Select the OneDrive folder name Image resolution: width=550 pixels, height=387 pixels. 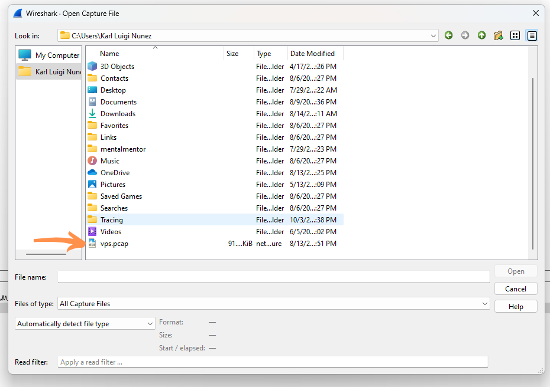[x=115, y=172]
